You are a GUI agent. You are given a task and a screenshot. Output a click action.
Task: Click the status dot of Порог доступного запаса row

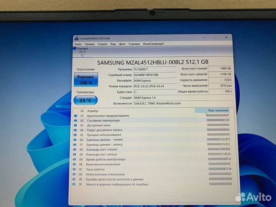pos(76,130)
